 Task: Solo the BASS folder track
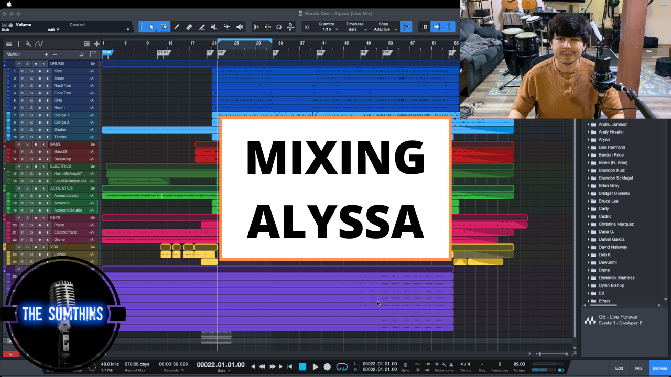27,144
